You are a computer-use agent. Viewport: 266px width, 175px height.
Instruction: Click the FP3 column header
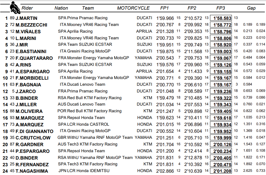pos(220,8)
